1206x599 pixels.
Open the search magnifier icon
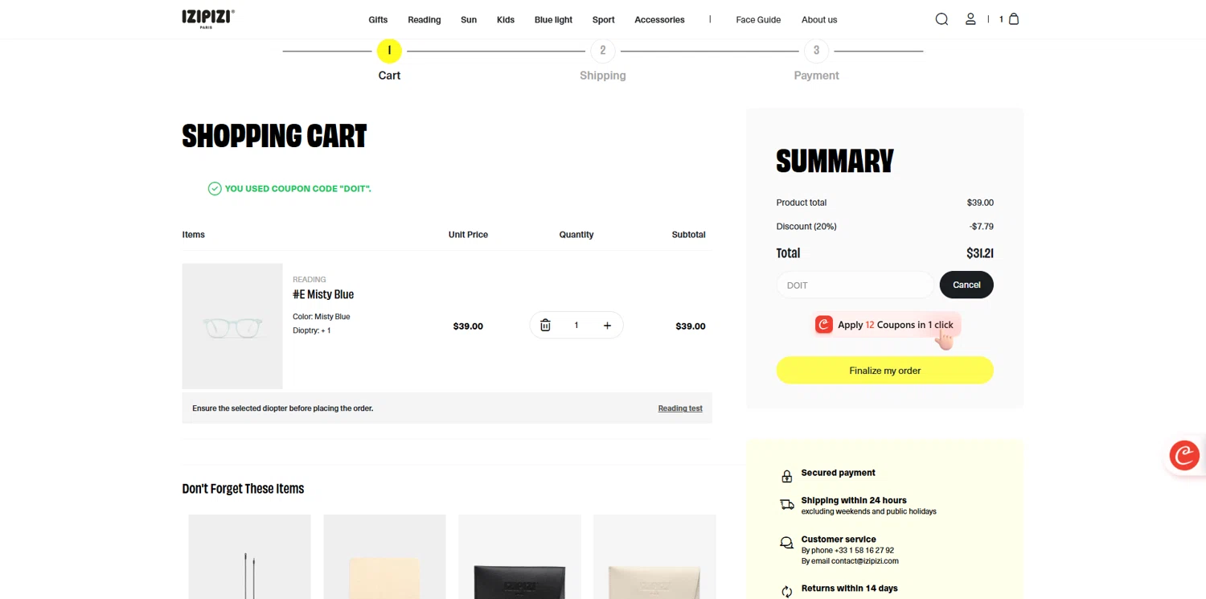pyautogui.click(x=941, y=19)
